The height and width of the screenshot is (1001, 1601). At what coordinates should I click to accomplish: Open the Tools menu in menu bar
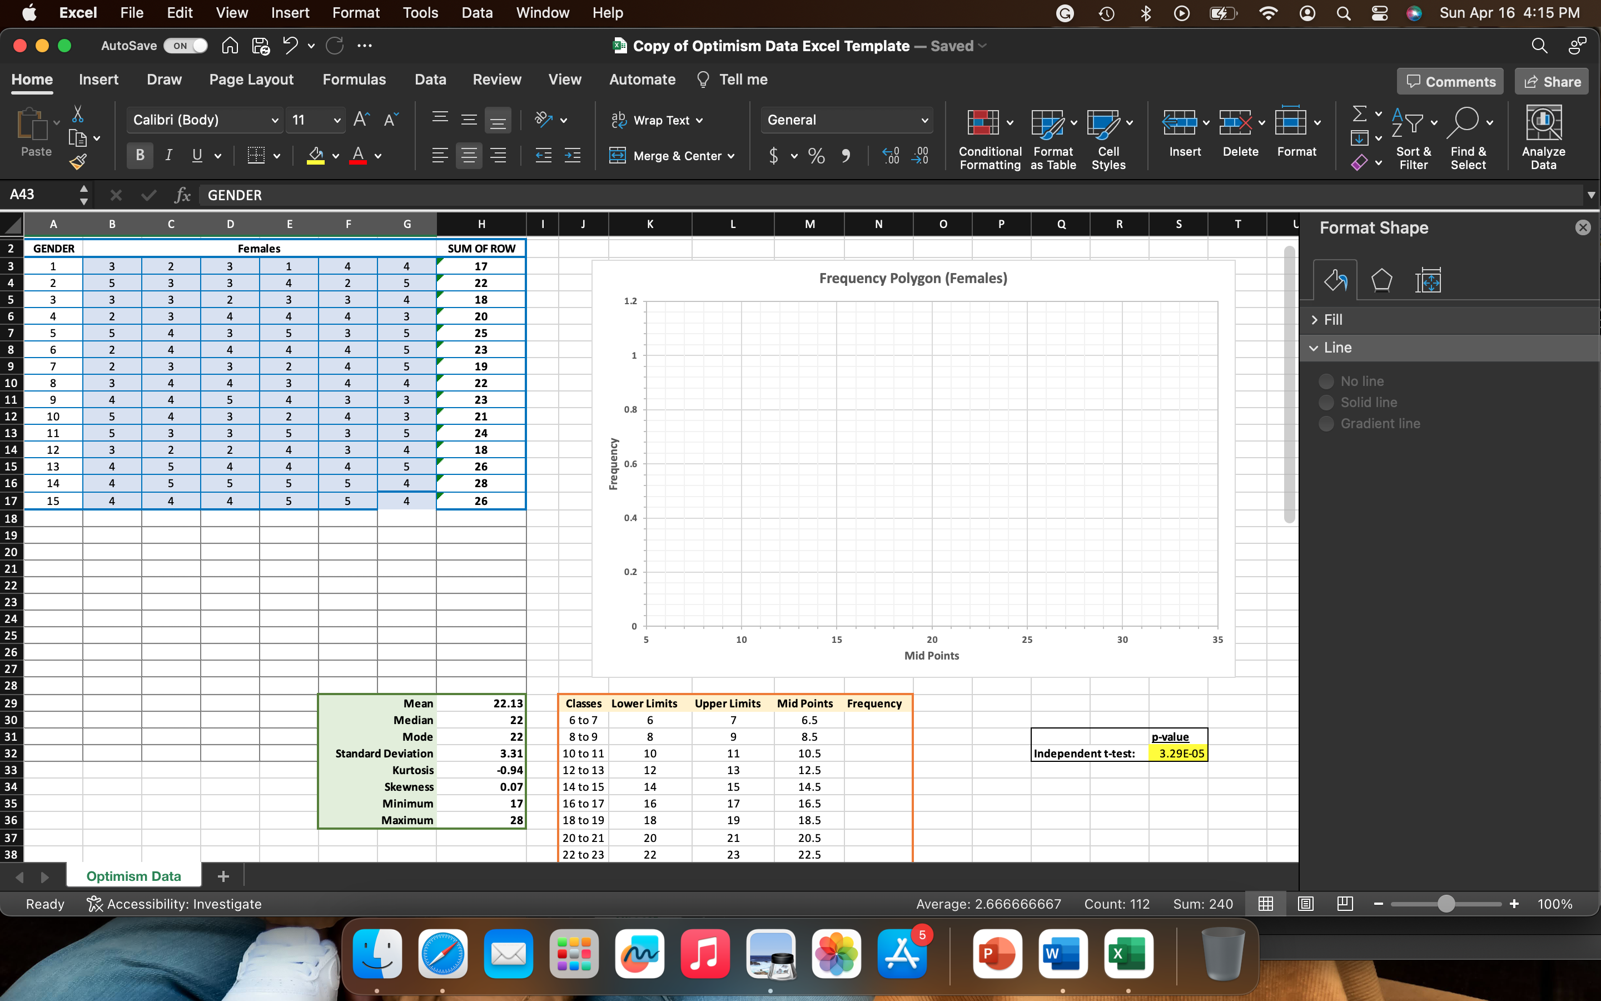tap(420, 13)
